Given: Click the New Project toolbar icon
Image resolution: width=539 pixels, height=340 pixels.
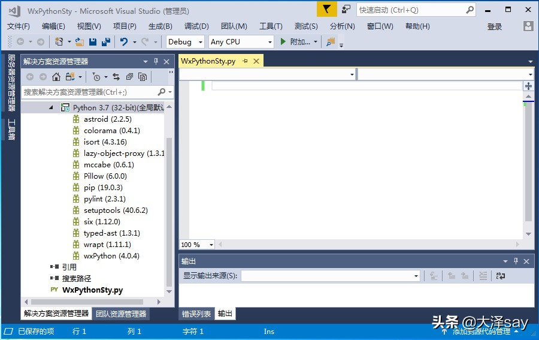Looking at the screenshot, I should 59,42.
